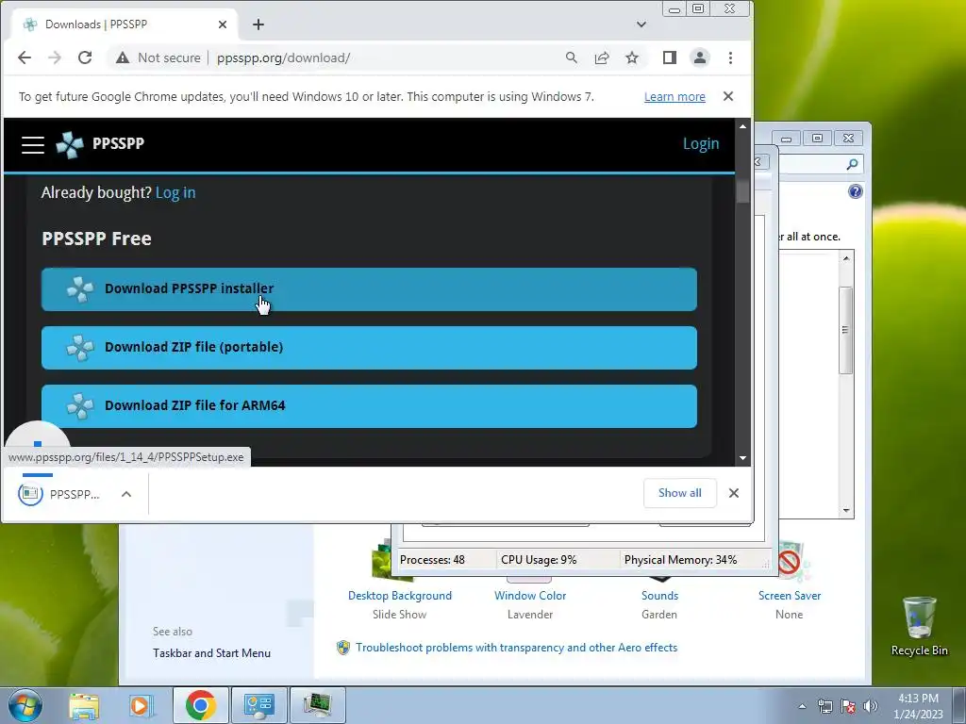
Task: Click Login in the PPSSPP header
Action: click(x=701, y=143)
